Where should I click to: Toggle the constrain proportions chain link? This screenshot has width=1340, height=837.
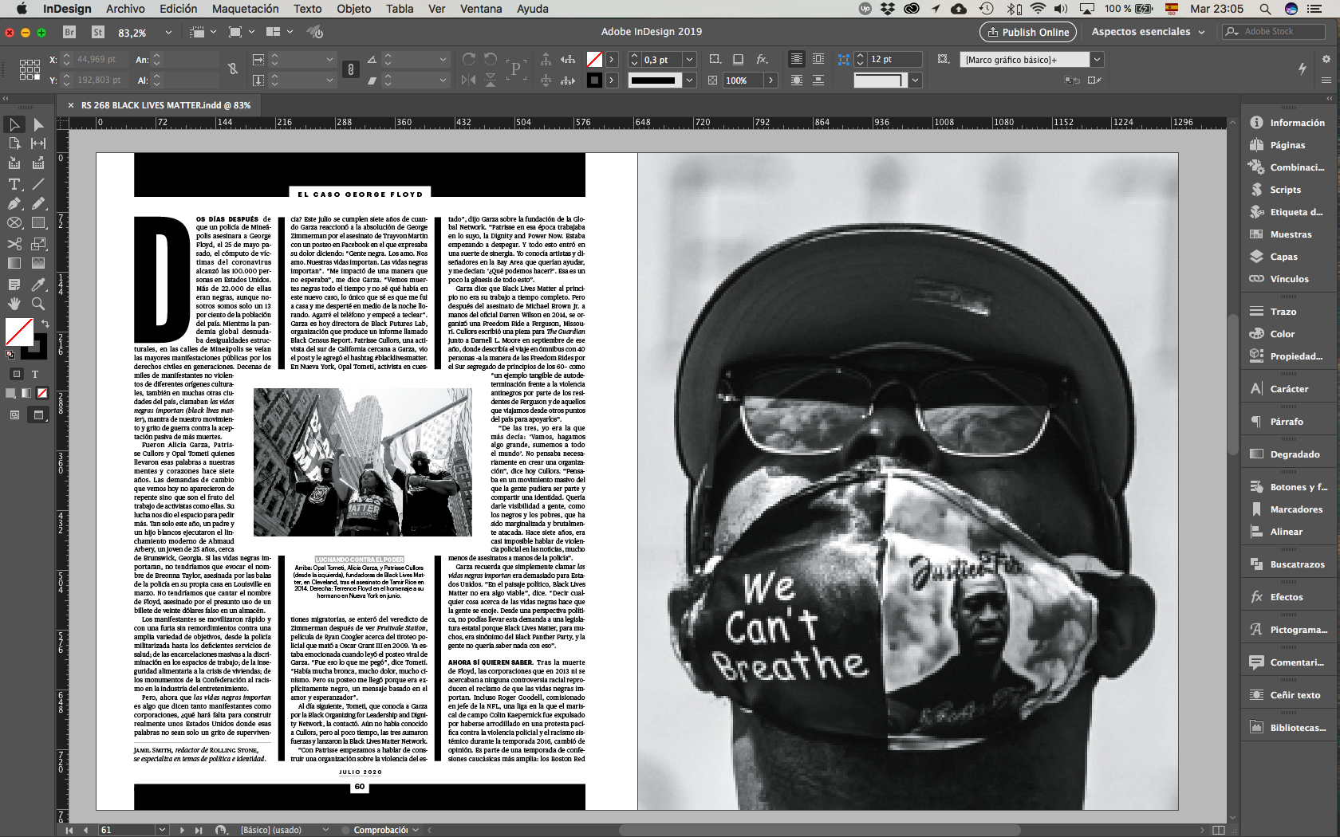click(233, 69)
